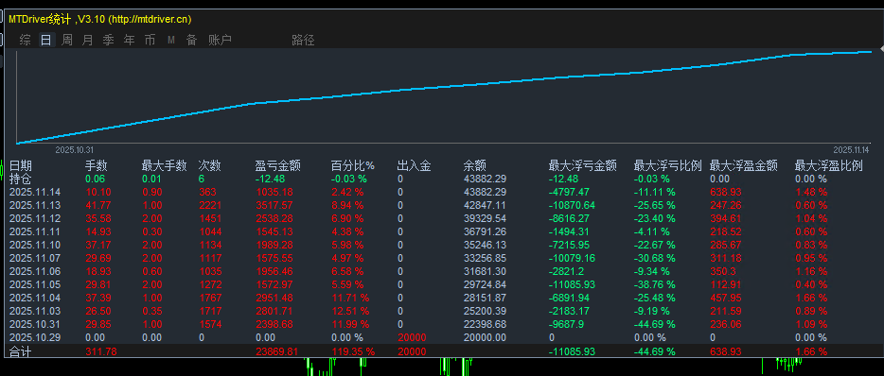Click the 日期 column header

21,166
